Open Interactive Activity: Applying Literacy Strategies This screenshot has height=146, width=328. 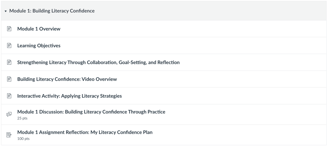(70, 96)
